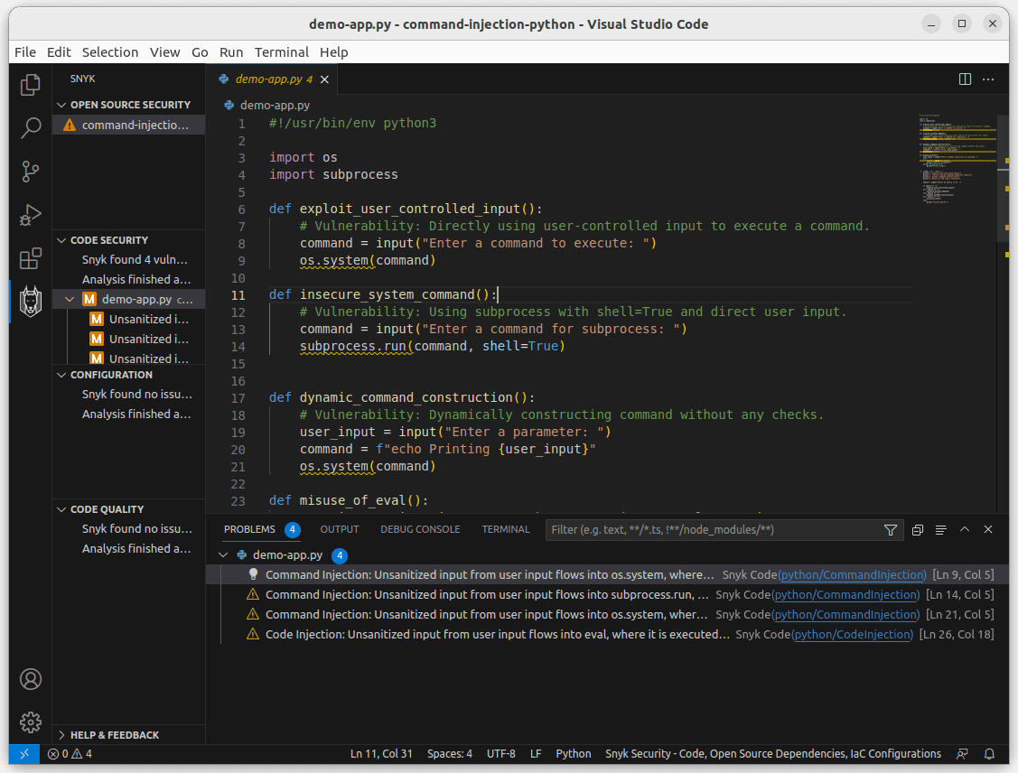
Task: Click the python/CodeInjection link
Action: pos(852,635)
